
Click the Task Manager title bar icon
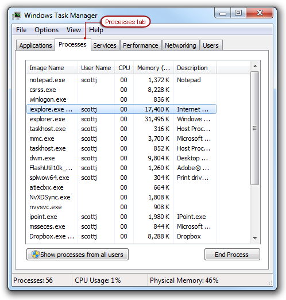point(17,16)
